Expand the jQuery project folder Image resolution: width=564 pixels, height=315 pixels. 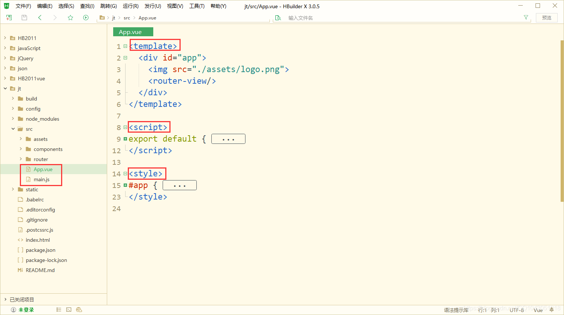5,58
